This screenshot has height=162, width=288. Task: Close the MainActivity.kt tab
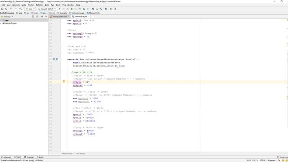click(x=89, y=17)
